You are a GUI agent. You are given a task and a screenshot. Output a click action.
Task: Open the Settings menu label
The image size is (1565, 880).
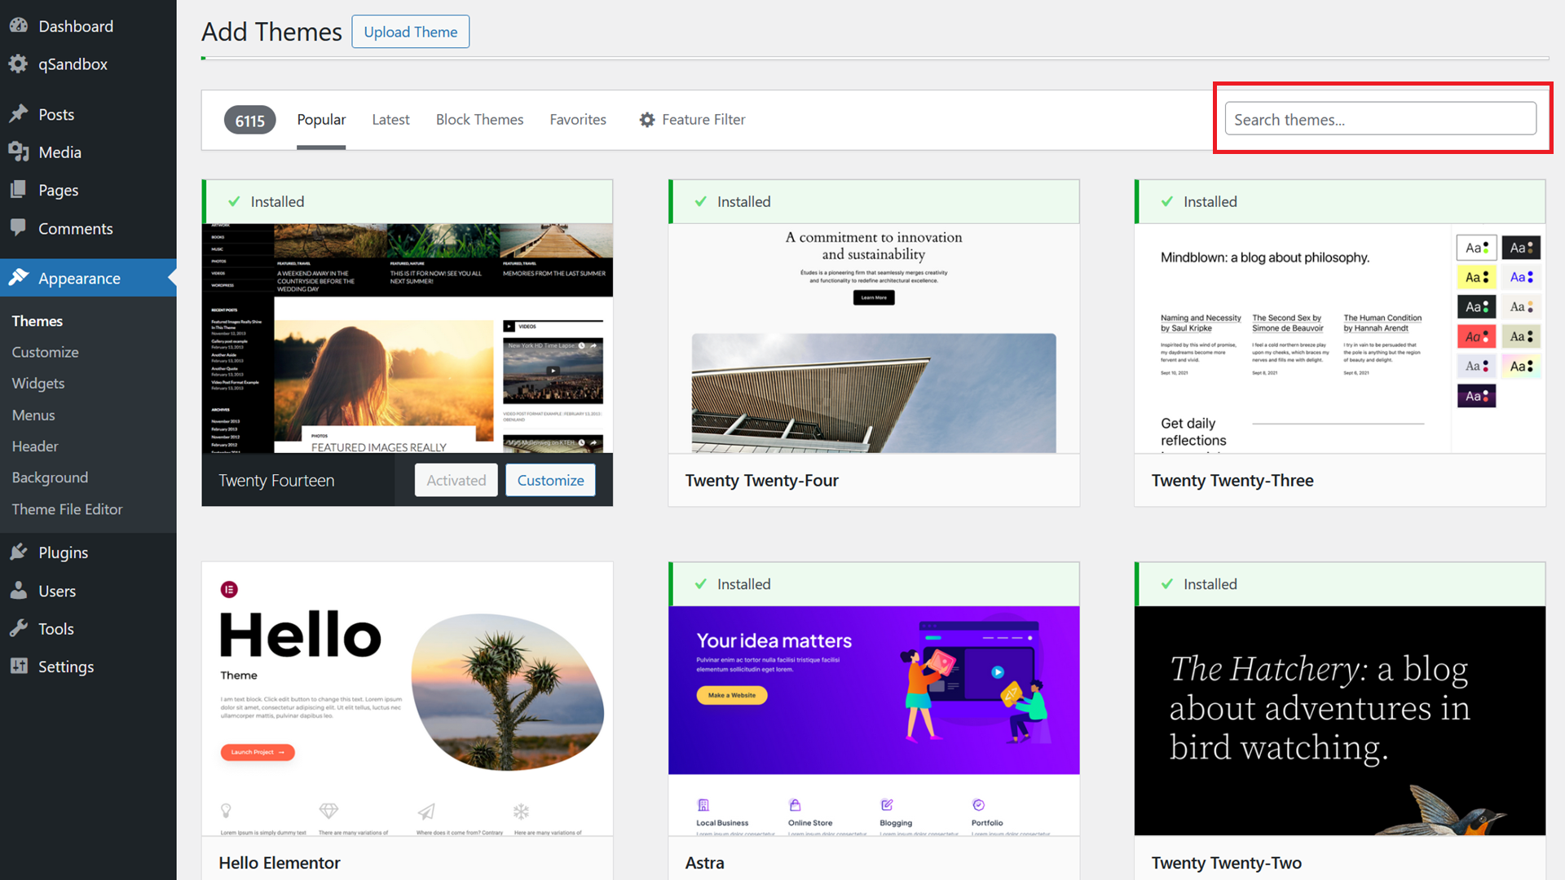click(66, 667)
